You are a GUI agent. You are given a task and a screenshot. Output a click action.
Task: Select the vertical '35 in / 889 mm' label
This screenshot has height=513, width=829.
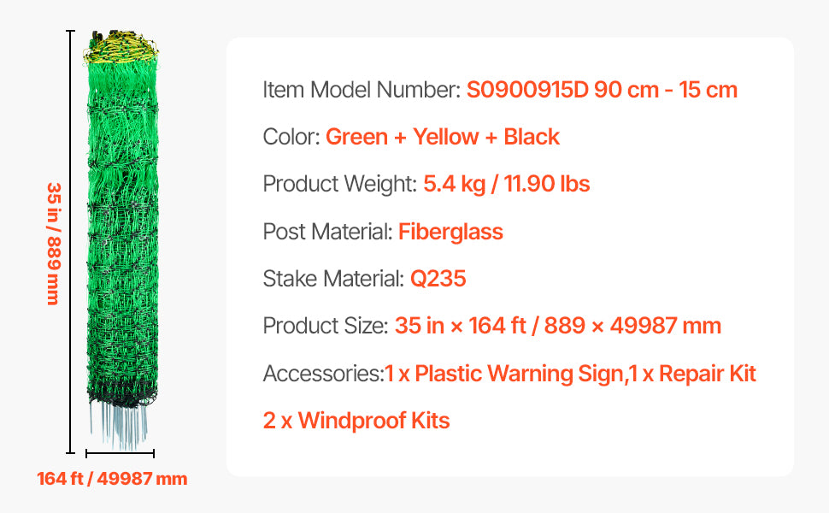coord(54,243)
